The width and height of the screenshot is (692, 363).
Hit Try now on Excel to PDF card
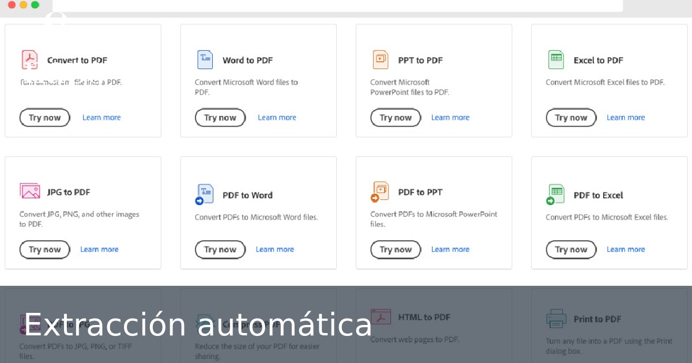[571, 118]
